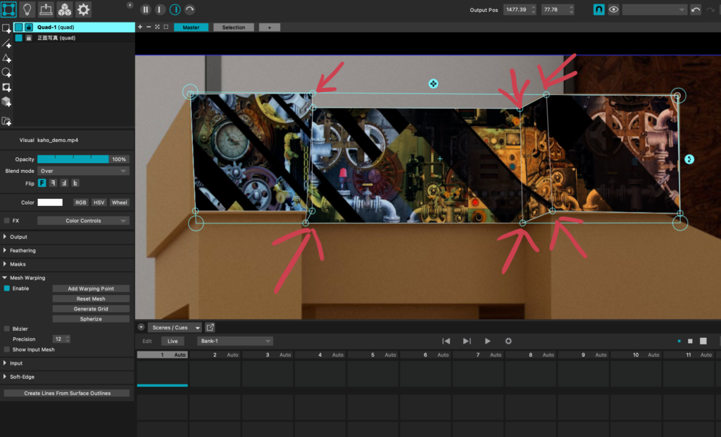Click the add circle surface tool
The height and width of the screenshot is (437, 721).
click(x=6, y=73)
